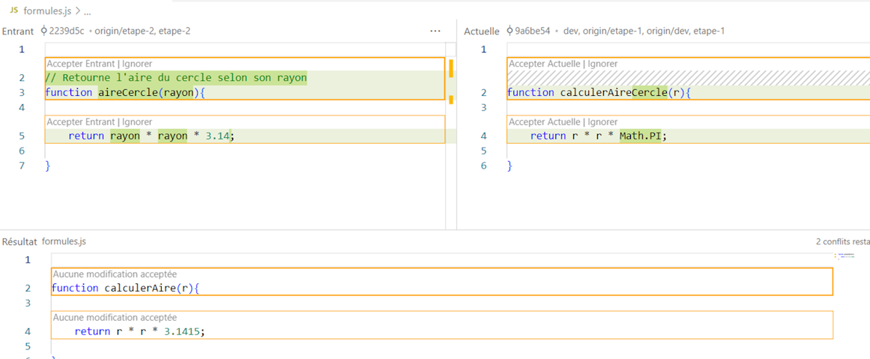Open the more actions menu in Entrant pane

point(435,31)
